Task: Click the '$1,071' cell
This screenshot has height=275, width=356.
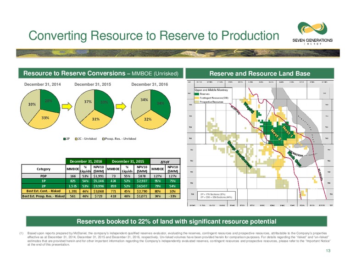Action: click(x=142, y=196)
